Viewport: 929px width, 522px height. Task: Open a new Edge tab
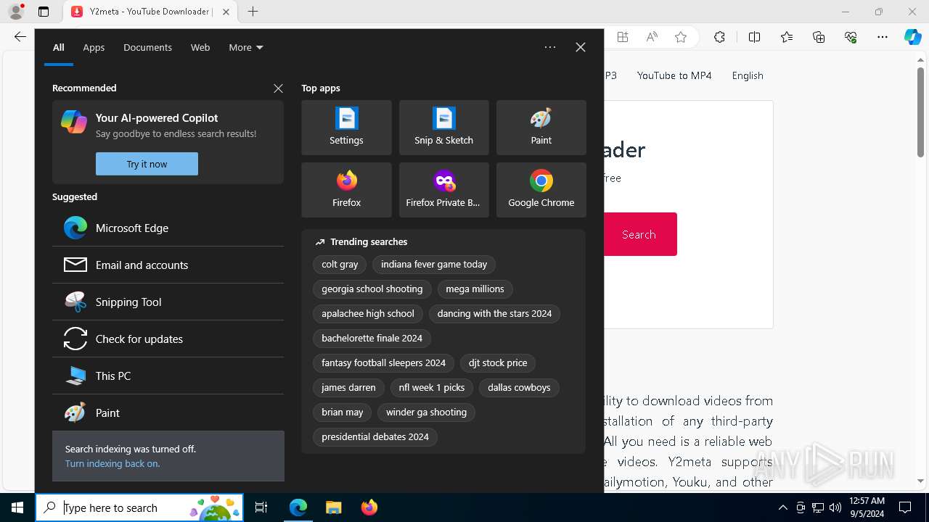(x=253, y=12)
